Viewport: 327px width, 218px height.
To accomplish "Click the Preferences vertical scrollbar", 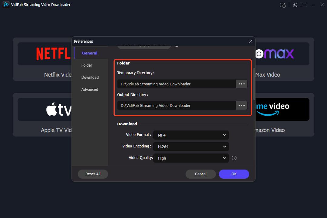I will tap(254, 84).
